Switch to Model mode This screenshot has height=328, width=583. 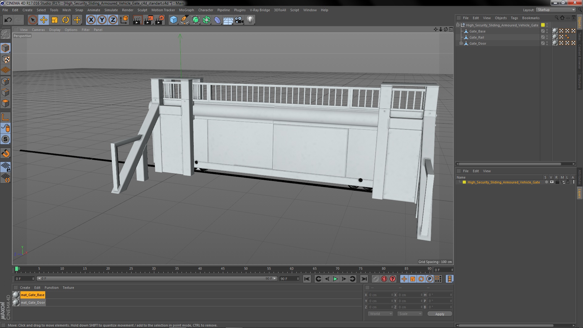[5, 48]
